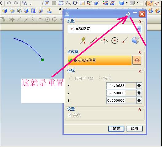Viewport: 162px width, 147px height.
Task: Enable the Midpoint snap icon
Action: point(26,19)
